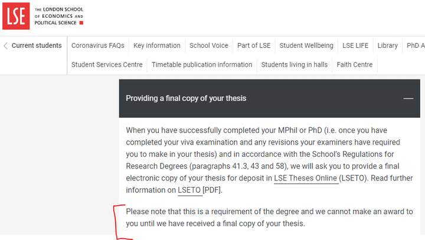Collapse the thesis section with minus icon
The image size is (425, 240).
[408, 98]
